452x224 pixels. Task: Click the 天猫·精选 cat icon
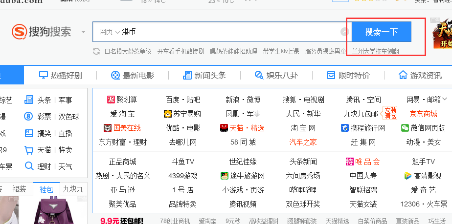pos(224,128)
